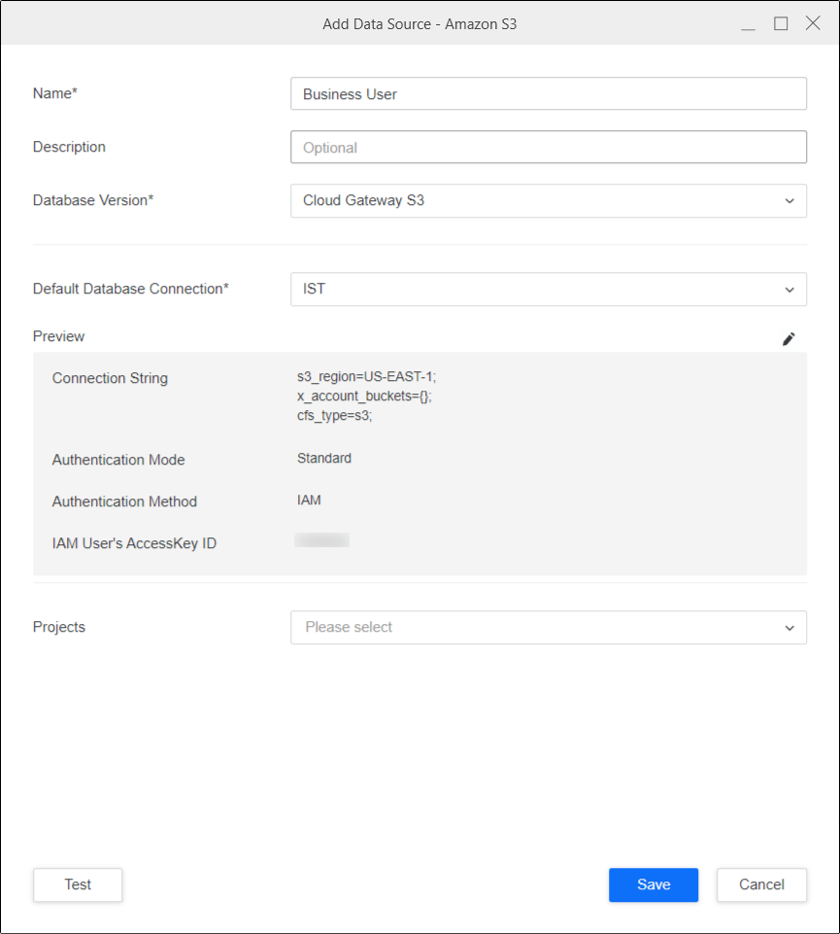Click the Name* field label

pos(54,93)
